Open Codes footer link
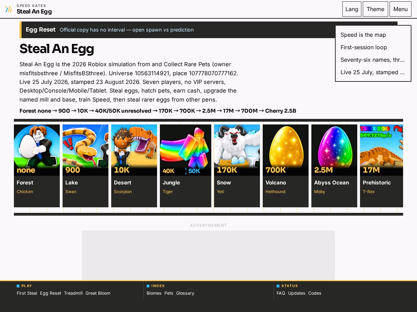 tap(315, 293)
